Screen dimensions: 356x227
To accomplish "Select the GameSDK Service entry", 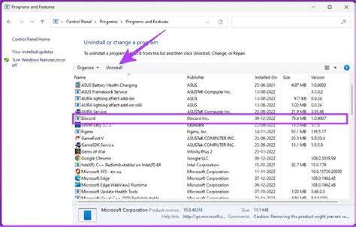I will pos(97,145).
